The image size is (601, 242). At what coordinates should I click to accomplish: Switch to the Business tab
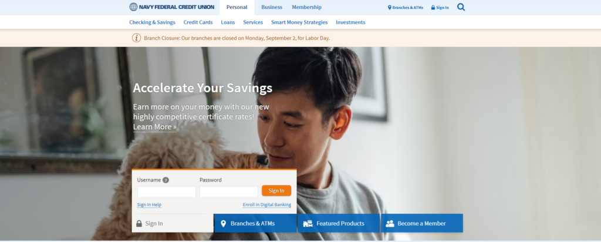pos(272,7)
